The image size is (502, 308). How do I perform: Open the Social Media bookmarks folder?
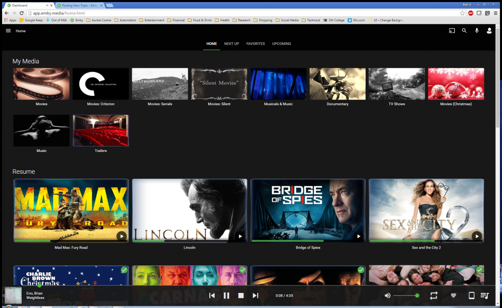(x=287, y=20)
